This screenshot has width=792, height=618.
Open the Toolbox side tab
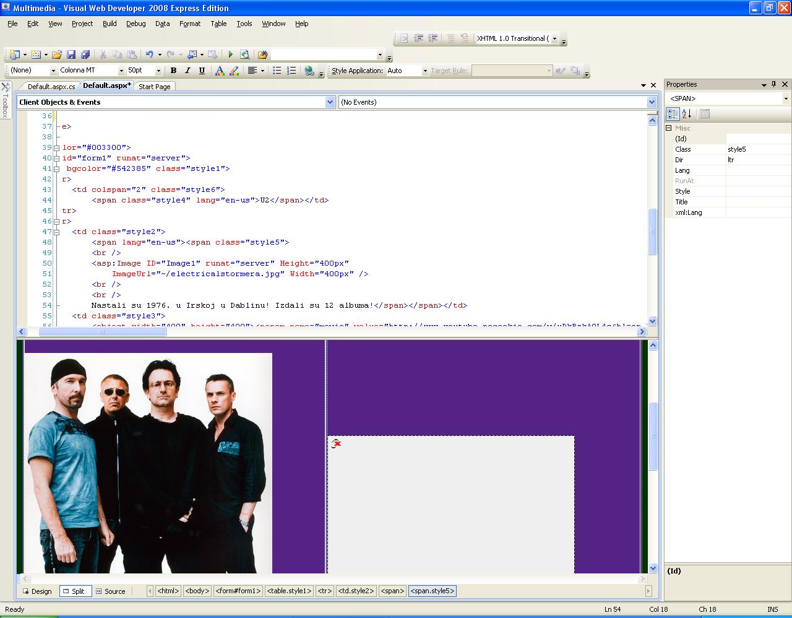[5, 100]
